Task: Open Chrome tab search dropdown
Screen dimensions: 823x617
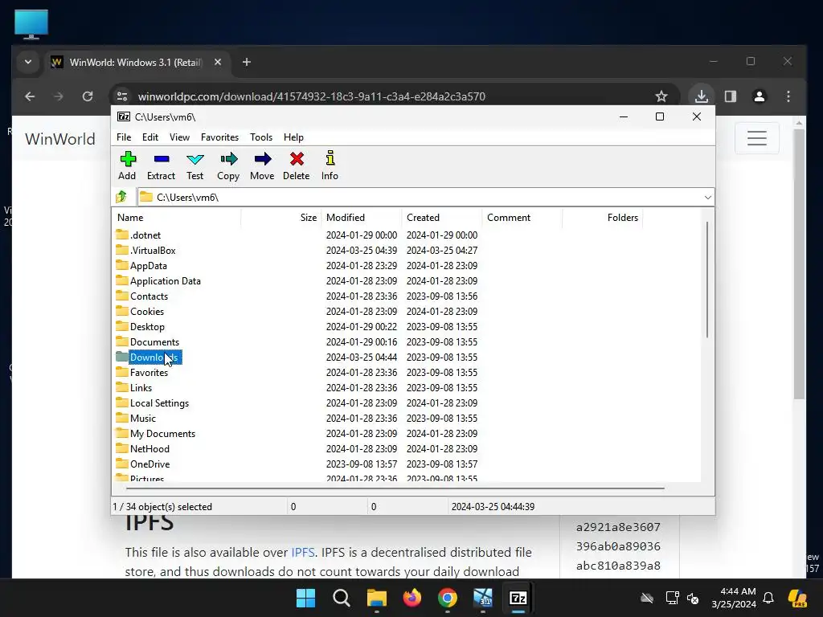Action: tap(28, 62)
